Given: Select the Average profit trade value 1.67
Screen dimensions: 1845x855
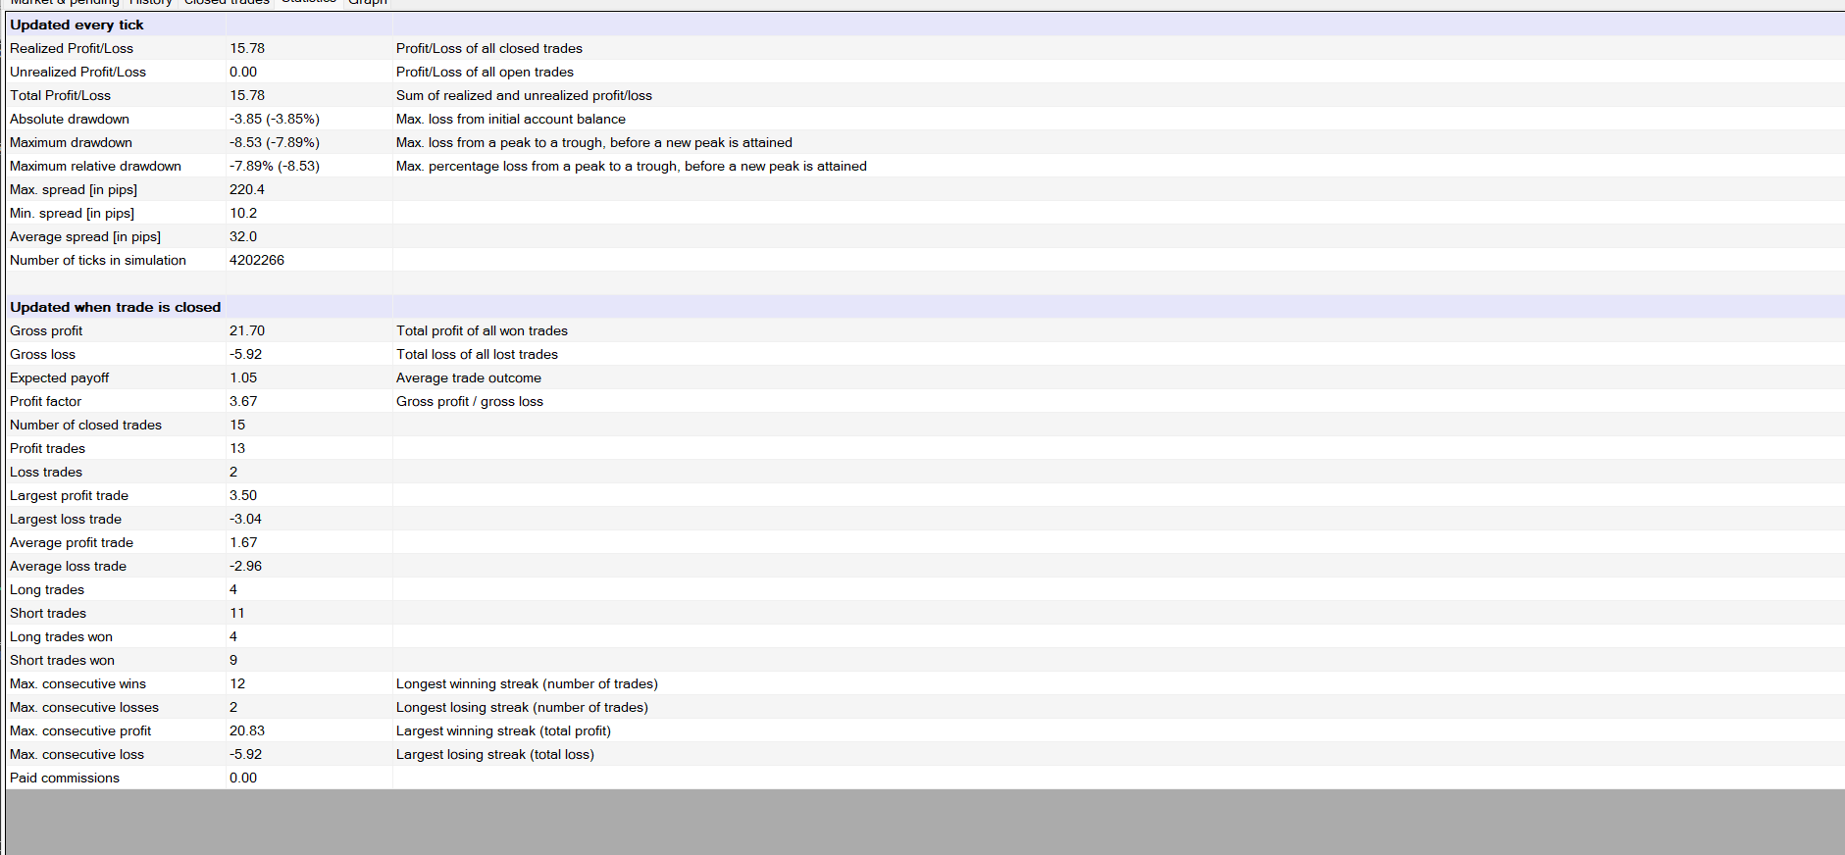Looking at the screenshot, I should point(243,542).
